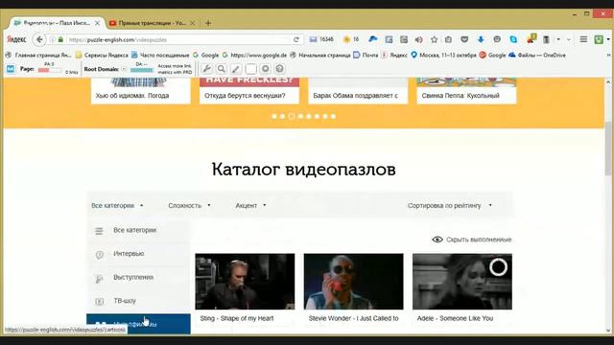Select the last carousel pagination dot

pos(333,116)
